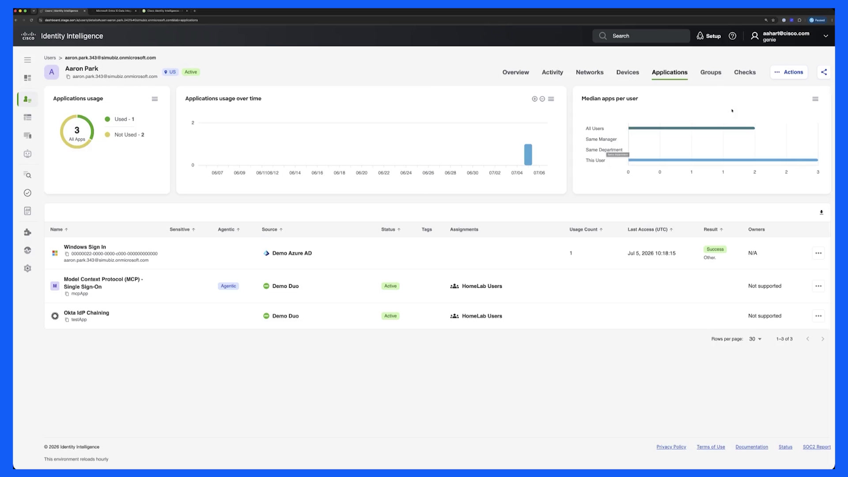Open row options for Okta IdP Chaining

818,316
